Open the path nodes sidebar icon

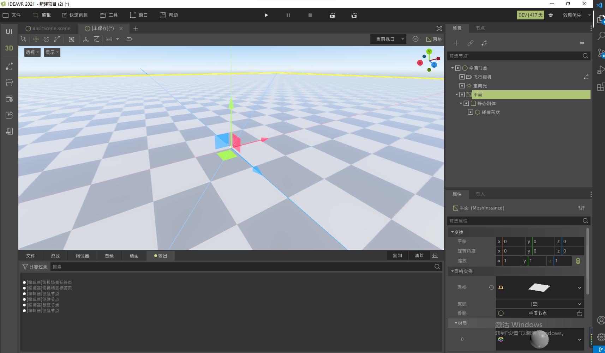coord(9,66)
